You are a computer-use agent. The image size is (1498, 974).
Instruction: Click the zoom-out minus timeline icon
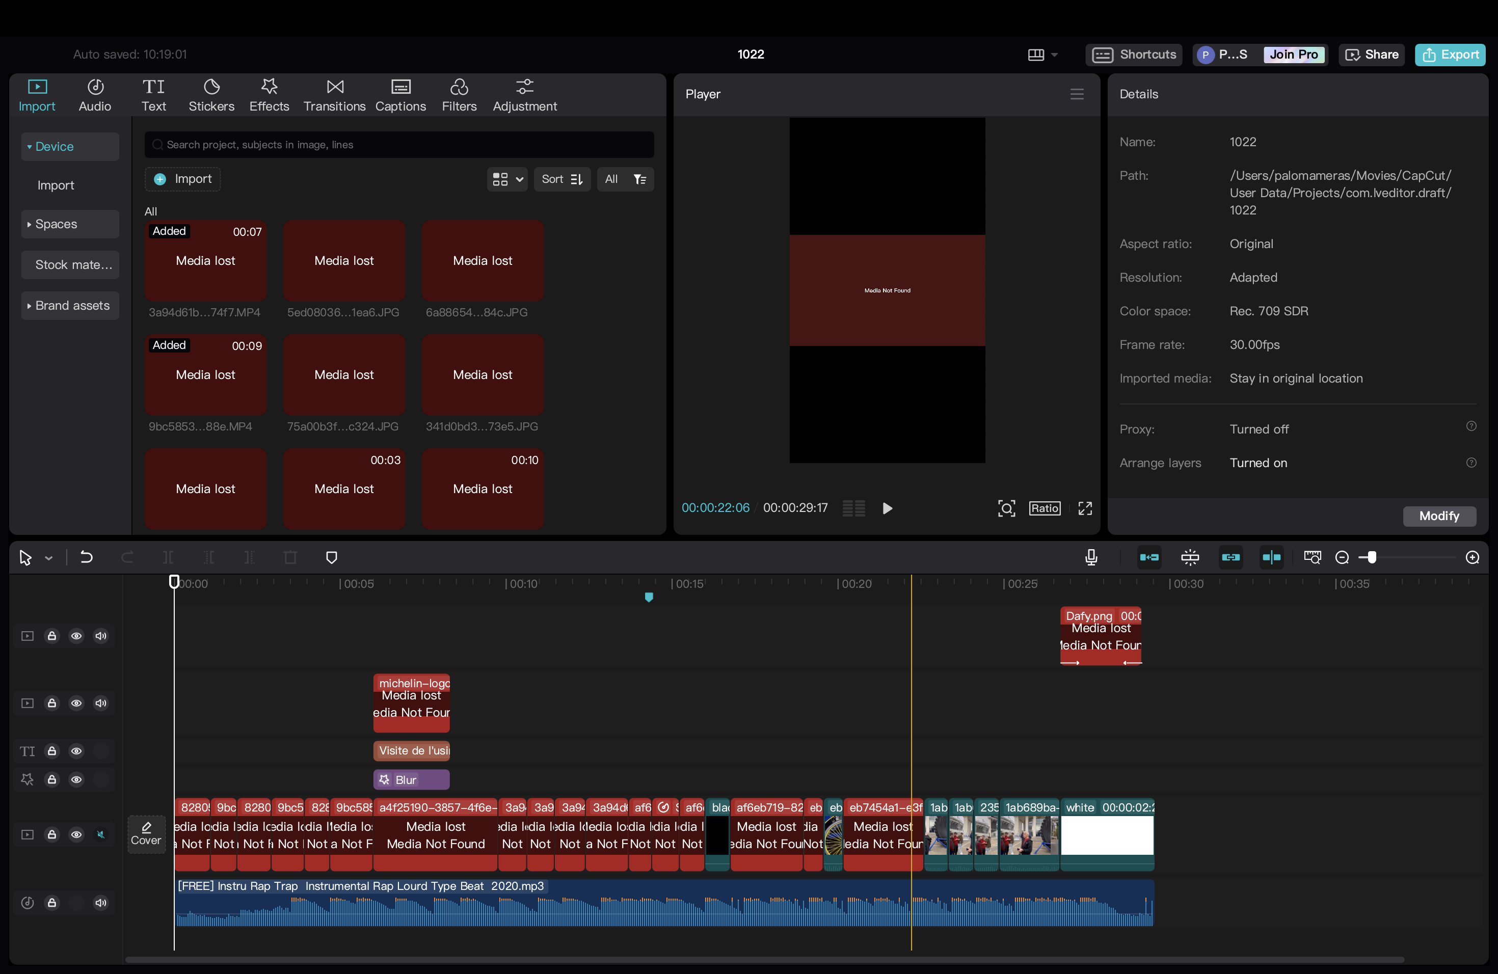tap(1341, 557)
